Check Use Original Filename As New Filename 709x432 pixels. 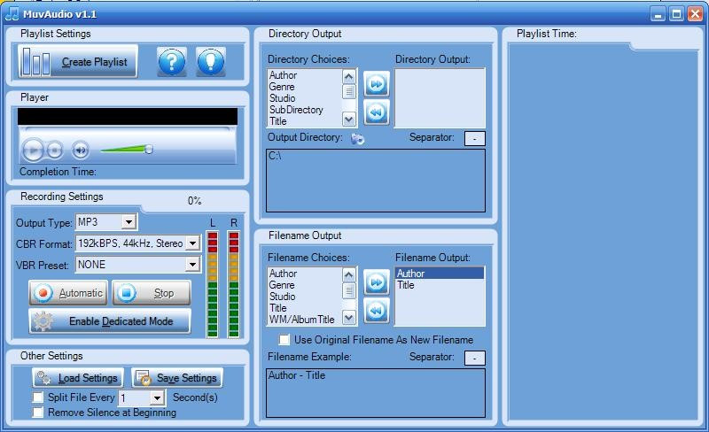click(x=284, y=339)
